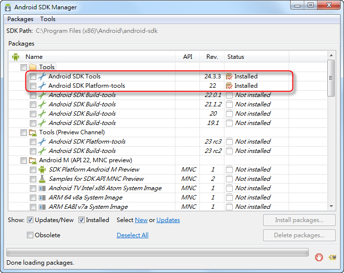Click the wrench icon for Platform-tools 23 rc3
Viewport: 344px width, 273px height.
(x=42, y=142)
